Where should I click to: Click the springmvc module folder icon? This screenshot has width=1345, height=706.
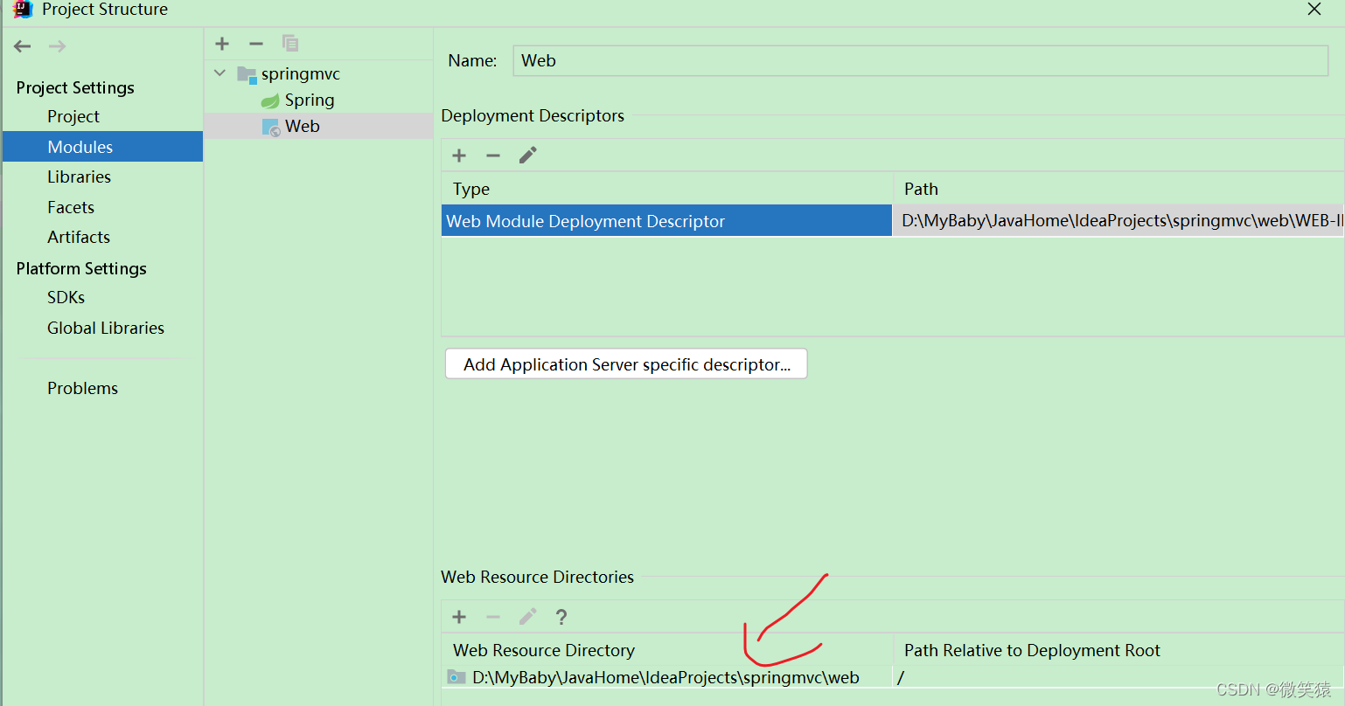[247, 75]
